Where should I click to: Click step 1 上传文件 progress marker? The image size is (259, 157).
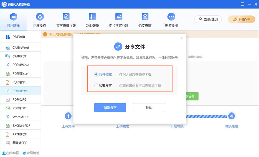click(68, 116)
